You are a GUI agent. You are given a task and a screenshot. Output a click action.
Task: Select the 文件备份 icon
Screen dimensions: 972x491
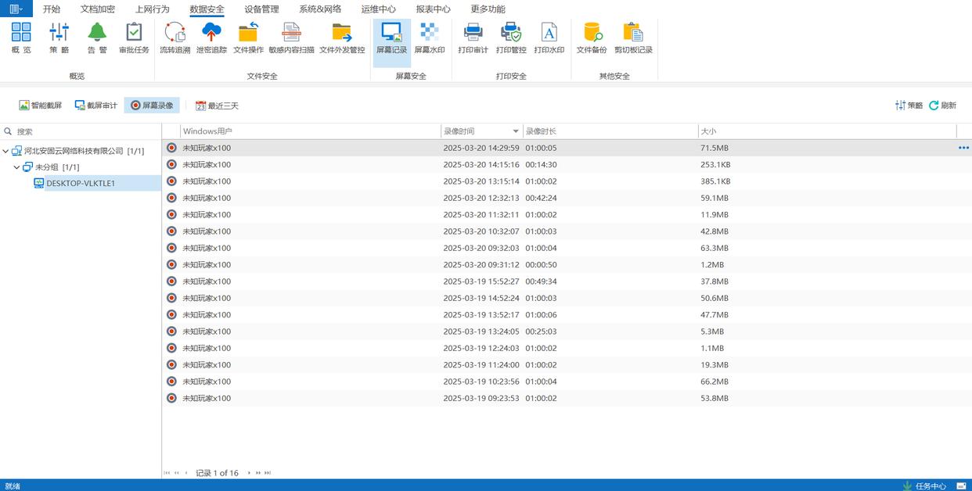click(592, 38)
